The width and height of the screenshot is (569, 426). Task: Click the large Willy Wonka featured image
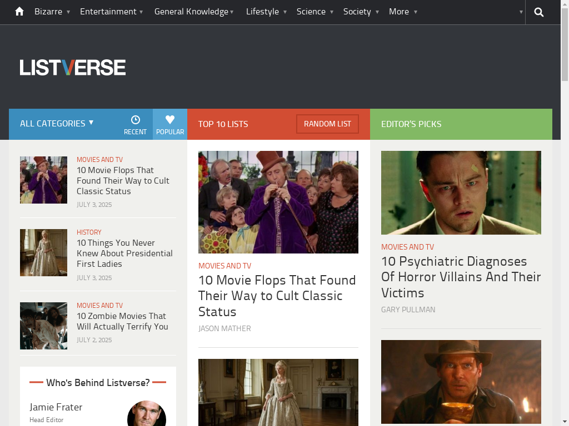click(x=278, y=202)
